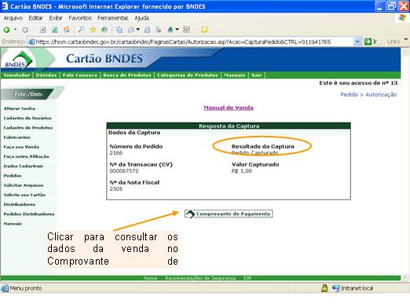The image size is (410, 307).
Task: Open Manuais in the green navigation bar
Action: pyautogui.click(x=235, y=75)
